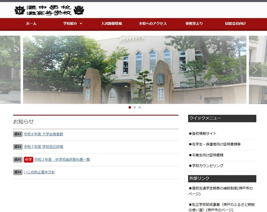This screenshot has width=267, height=212.
Task: Go to ホーム in the navigation bar
Action: [x=31, y=23]
